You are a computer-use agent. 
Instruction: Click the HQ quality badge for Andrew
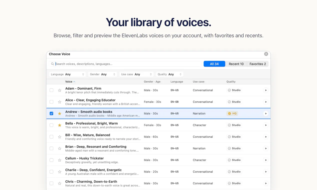(232, 113)
